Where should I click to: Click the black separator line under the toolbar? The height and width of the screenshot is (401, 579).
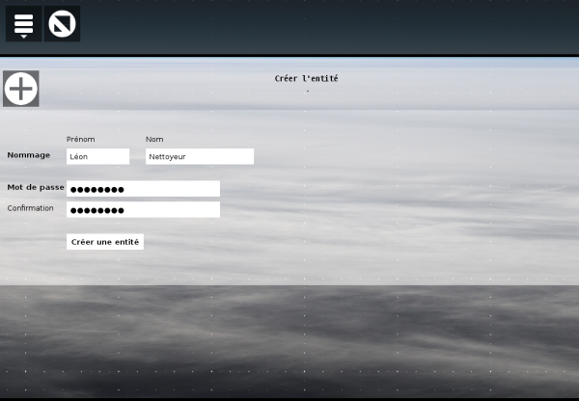click(x=289, y=56)
